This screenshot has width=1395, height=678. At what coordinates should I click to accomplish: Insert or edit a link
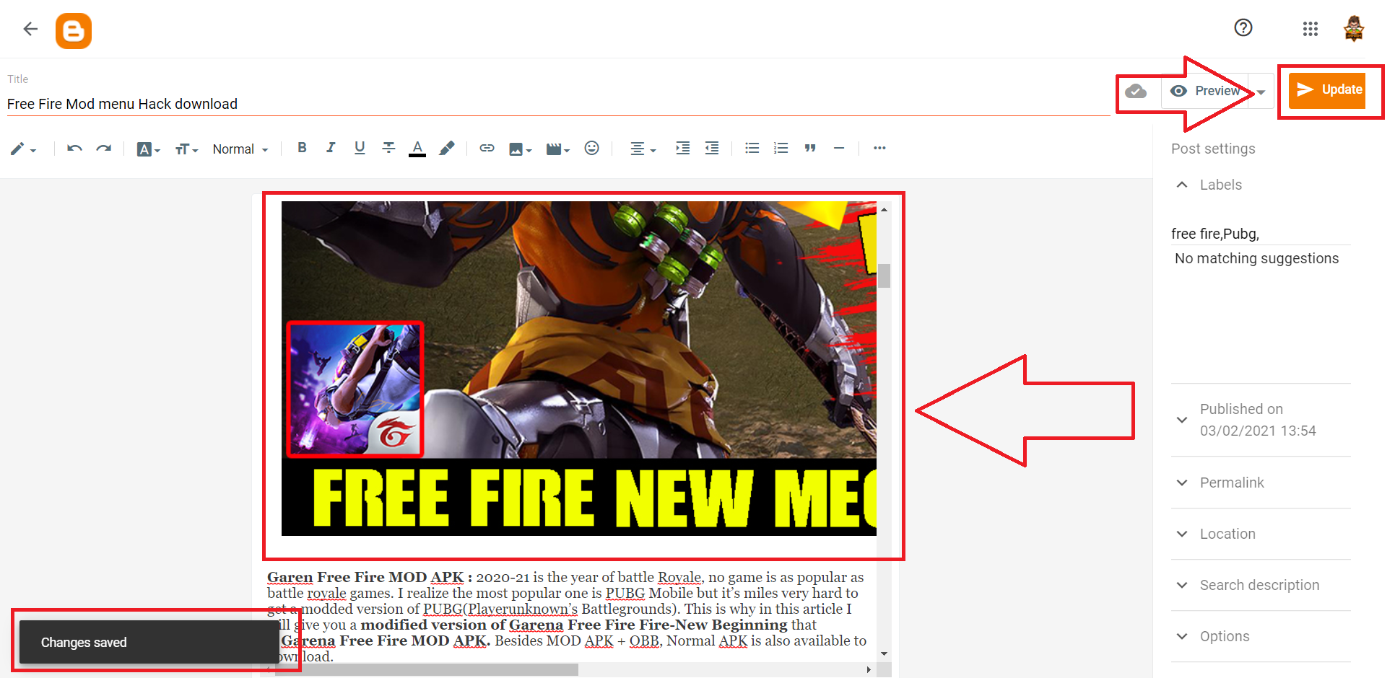[487, 148]
